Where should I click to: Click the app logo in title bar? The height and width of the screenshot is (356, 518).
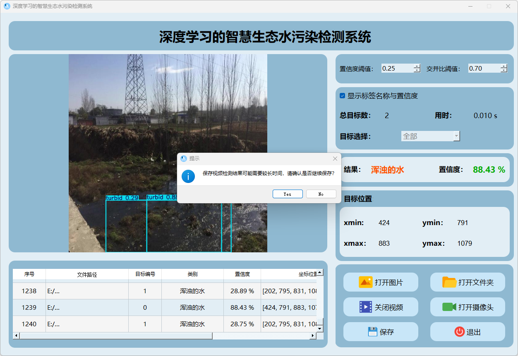[x=7, y=6]
